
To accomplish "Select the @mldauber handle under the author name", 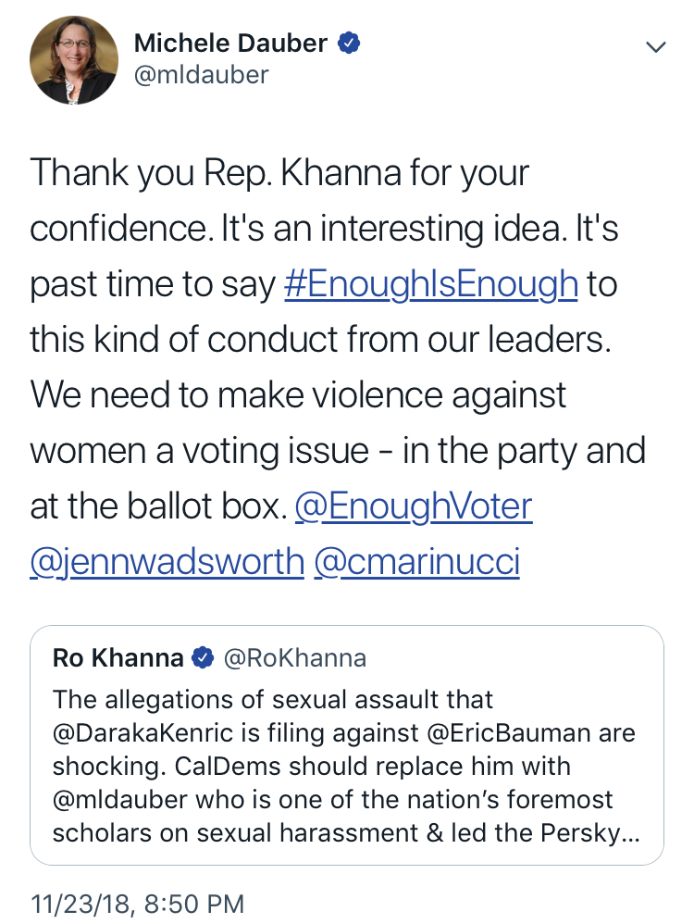I will (x=201, y=75).
